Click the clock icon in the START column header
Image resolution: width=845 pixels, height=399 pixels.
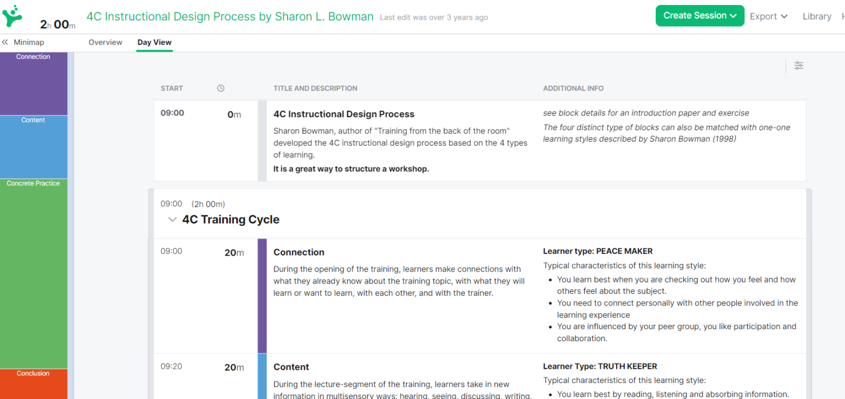pos(221,88)
